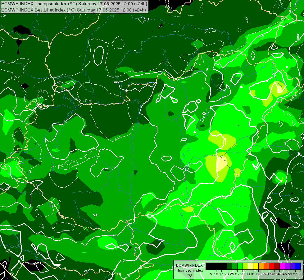Click the legend tick label 5
304x280 pixels.
click(211, 274)
